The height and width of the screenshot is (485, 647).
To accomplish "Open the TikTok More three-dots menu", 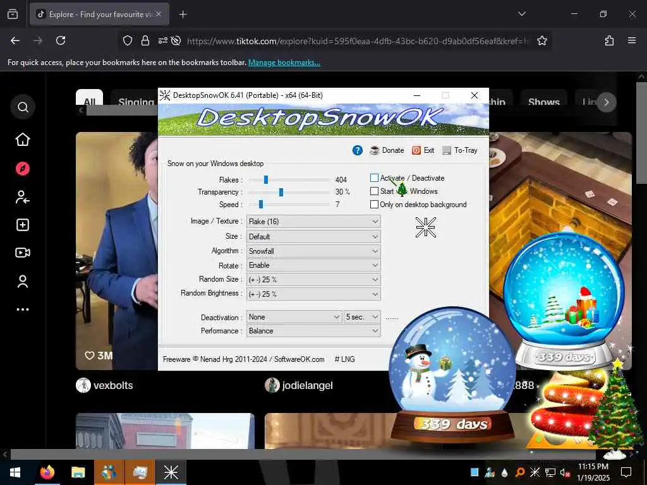I will coord(23,309).
